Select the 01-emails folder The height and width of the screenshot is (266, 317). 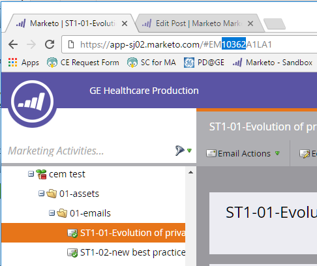(90, 213)
